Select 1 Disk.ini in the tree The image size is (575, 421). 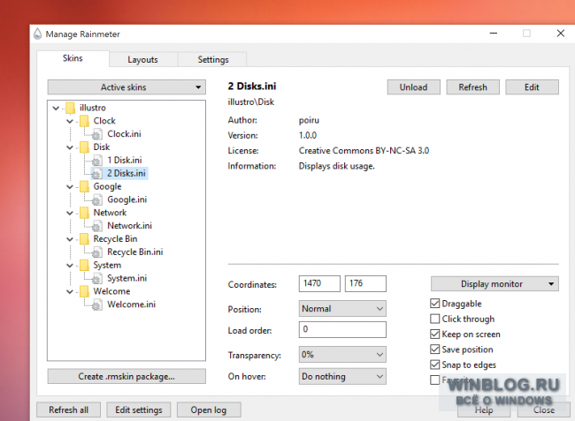coord(125,161)
